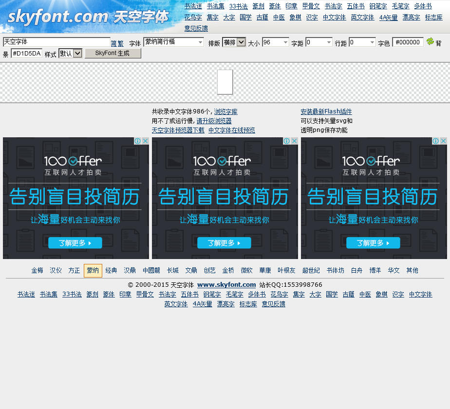Select the highlighted 蒙纳 vendor tab
Screen dimensions: 450x409
[x=93, y=271]
